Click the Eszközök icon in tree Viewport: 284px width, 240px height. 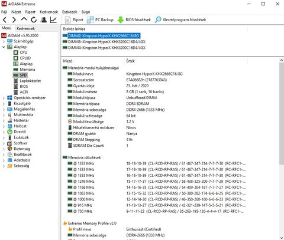tap(9, 137)
